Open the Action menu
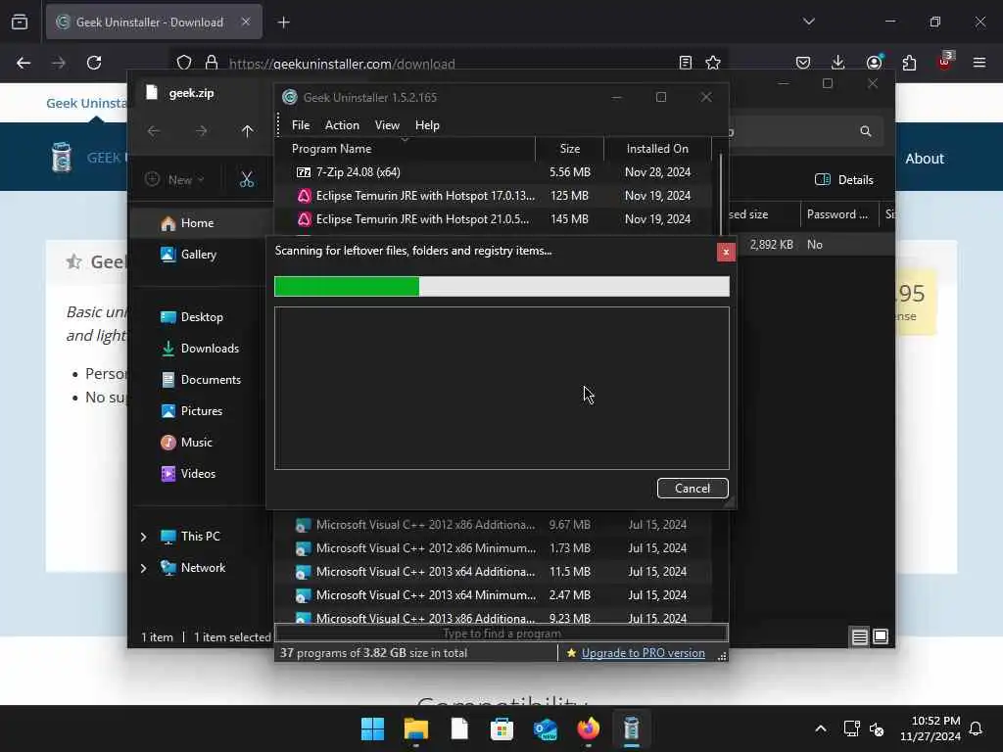 (x=342, y=125)
